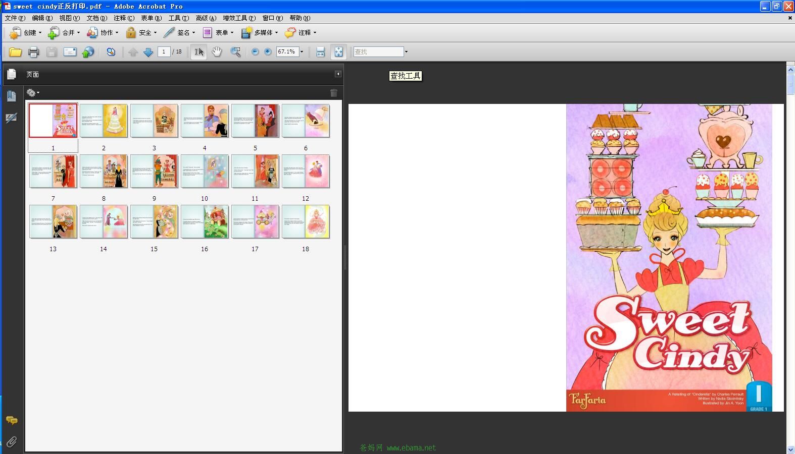Choose the Marquee Zoom tool

point(235,51)
